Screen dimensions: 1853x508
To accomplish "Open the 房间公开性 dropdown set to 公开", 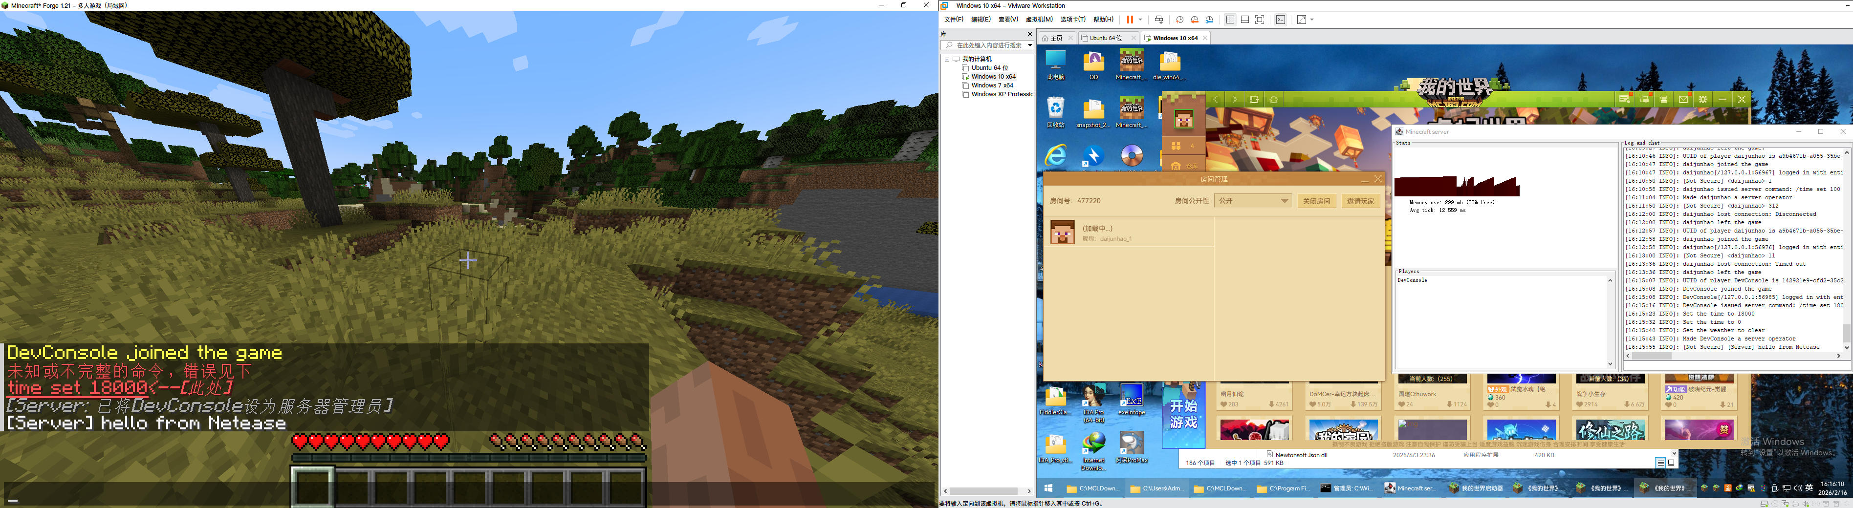I will pos(1253,200).
